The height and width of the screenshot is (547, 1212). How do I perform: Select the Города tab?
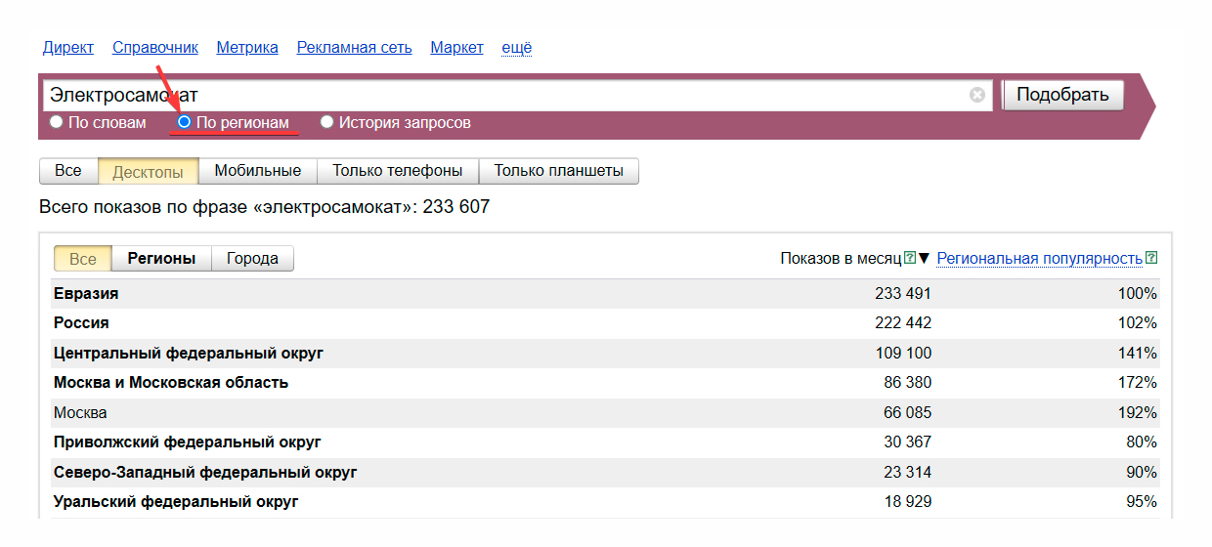pos(252,259)
